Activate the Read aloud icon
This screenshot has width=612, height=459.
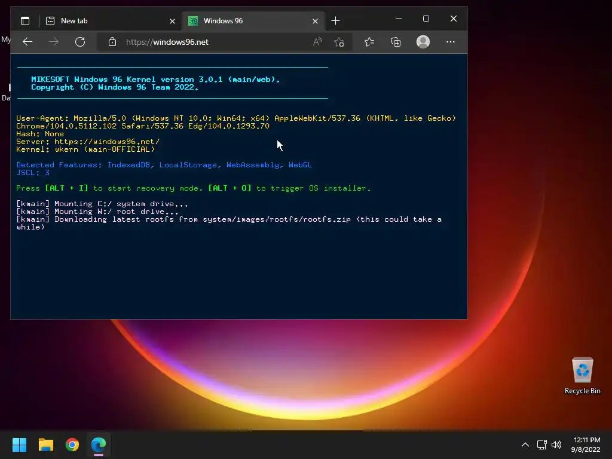317,42
